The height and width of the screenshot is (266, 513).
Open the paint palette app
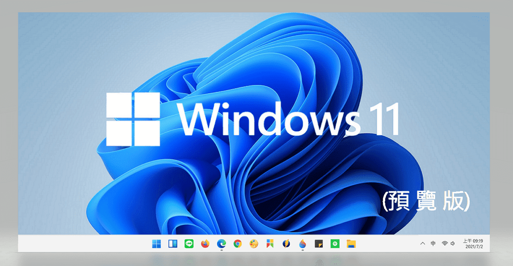pyautogui.click(x=253, y=244)
